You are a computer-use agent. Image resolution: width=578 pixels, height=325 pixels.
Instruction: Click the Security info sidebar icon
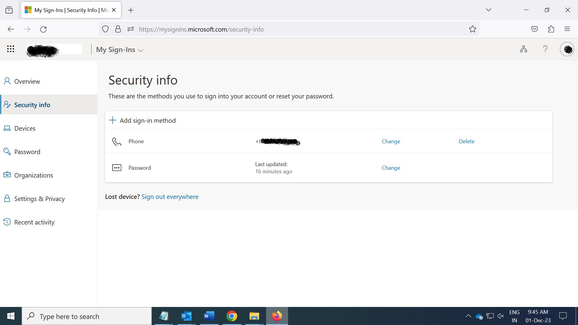pyautogui.click(x=7, y=104)
